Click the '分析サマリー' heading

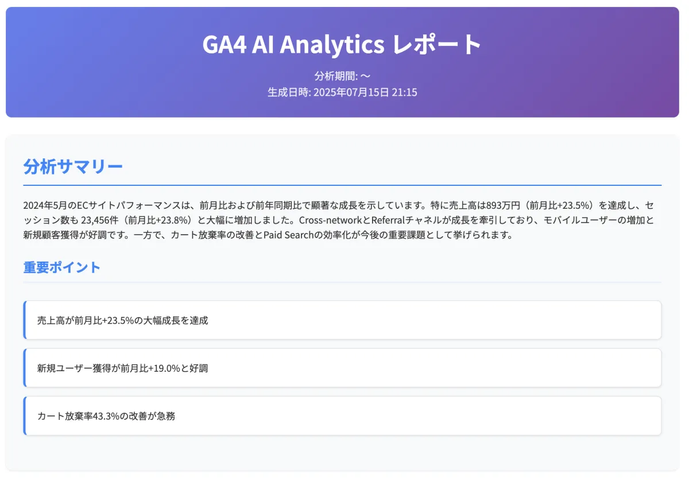pyautogui.click(x=73, y=167)
